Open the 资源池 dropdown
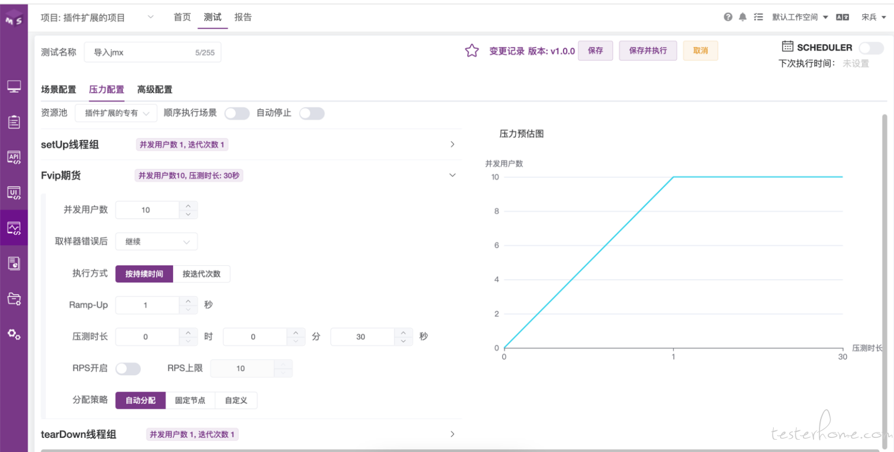 (116, 113)
